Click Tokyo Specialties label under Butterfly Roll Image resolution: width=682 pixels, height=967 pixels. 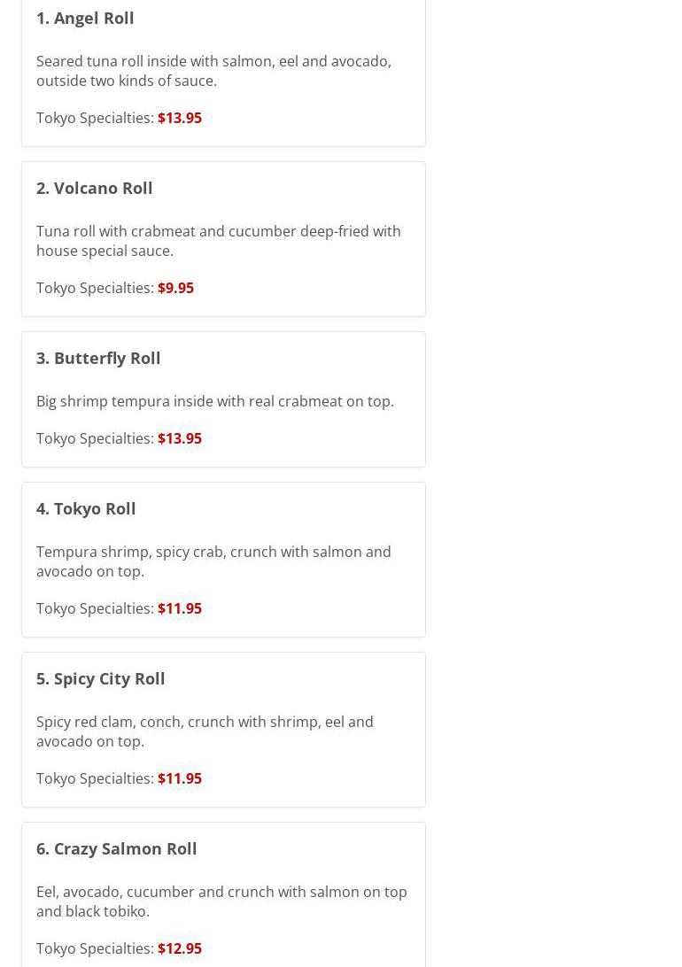pos(95,438)
